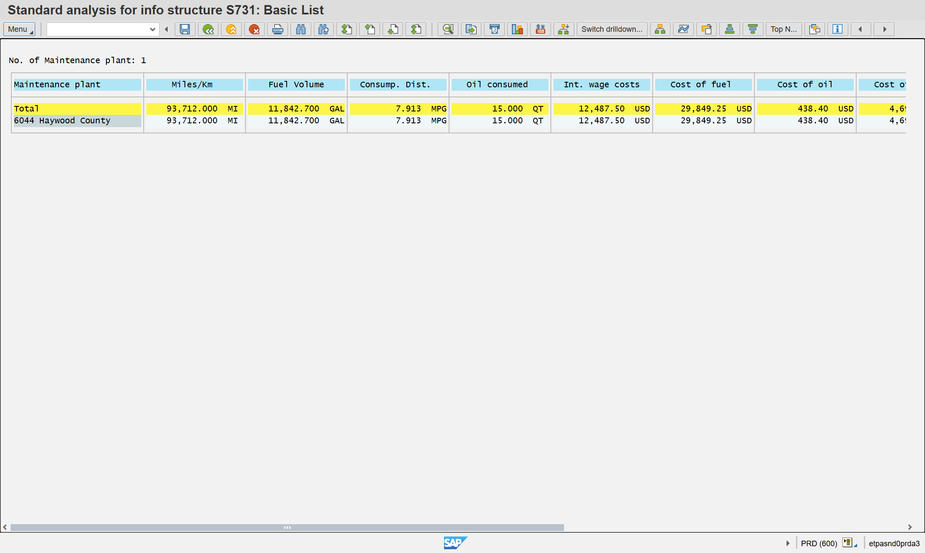Click the transaction command input field
This screenshot has height=553, width=925.
(98, 29)
